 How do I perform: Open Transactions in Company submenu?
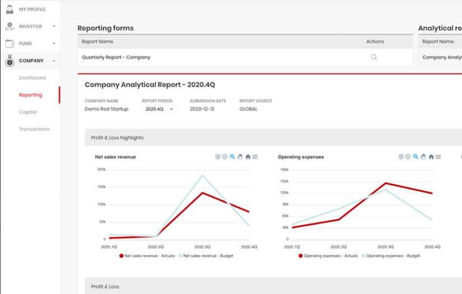point(35,129)
